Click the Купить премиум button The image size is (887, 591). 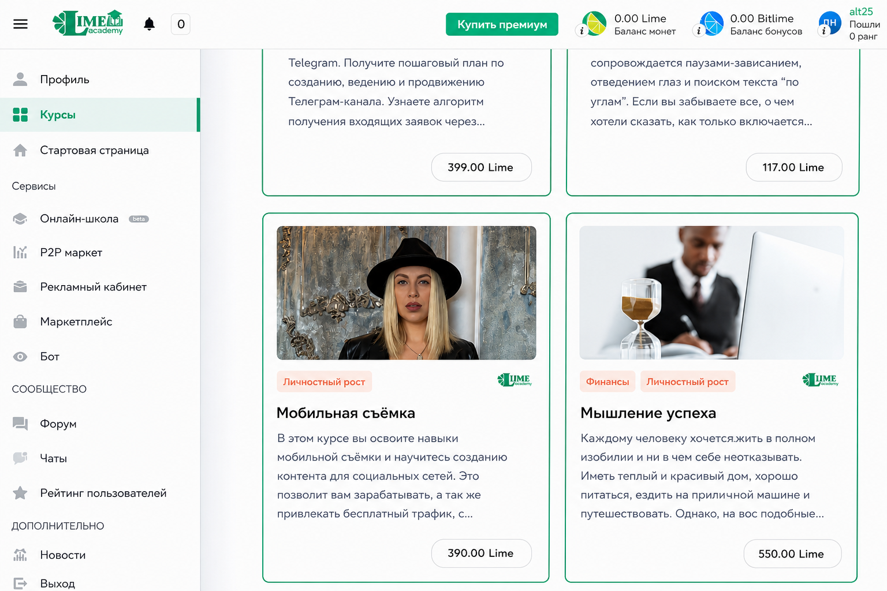click(502, 24)
